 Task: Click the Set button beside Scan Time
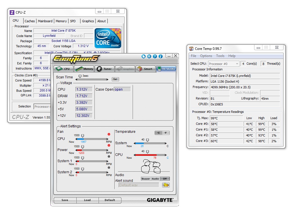point(115,79)
